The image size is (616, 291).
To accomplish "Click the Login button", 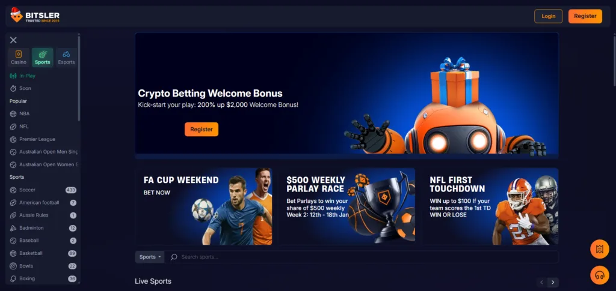I will pyautogui.click(x=549, y=16).
